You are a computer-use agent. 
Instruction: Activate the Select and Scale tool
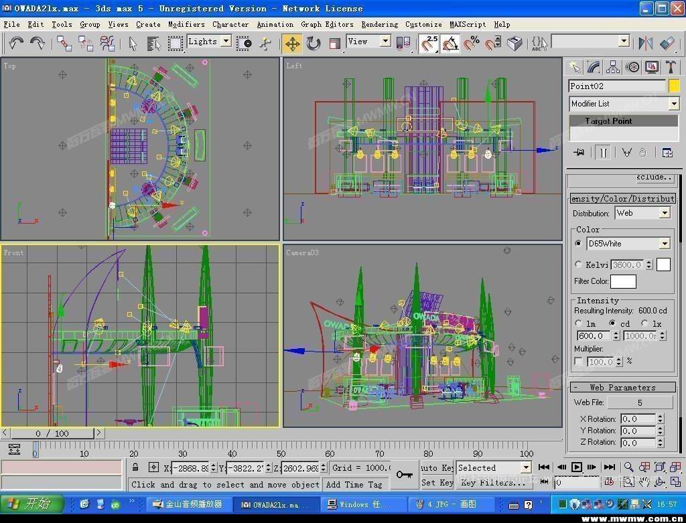pyautogui.click(x=335, y=44)
